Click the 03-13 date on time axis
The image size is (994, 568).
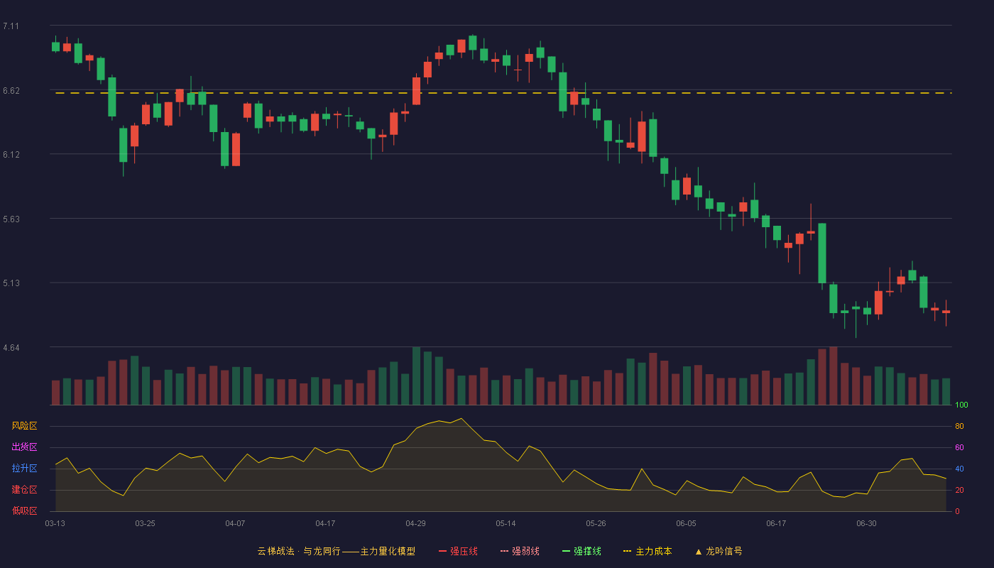tap(55, 523)
